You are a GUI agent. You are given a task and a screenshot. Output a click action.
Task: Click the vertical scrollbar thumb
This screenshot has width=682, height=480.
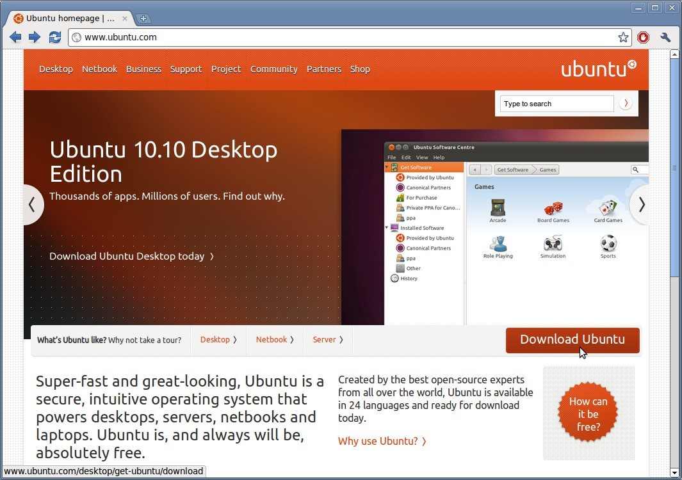pyautogui.click(x=674, y=168)
